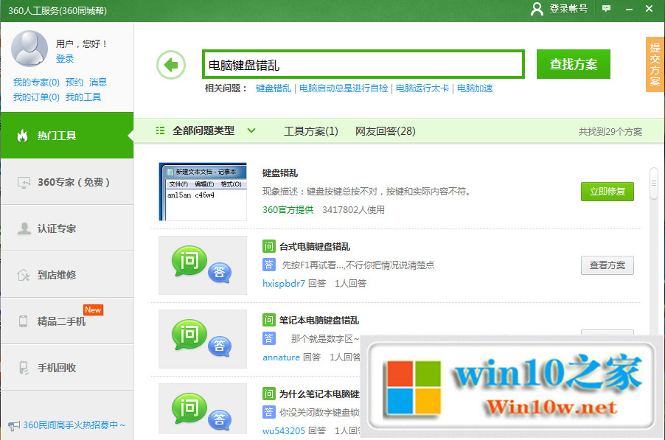Click 查看方案 for 台式电脑键盘错乱
Image resolution: width=665 pixels, height=440 pixels.
[607, 265]
